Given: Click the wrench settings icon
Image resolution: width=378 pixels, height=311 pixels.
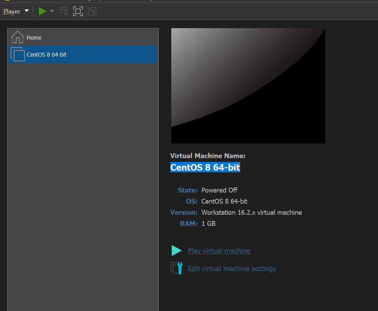Looking at the screenshot, I should point(177,268).
